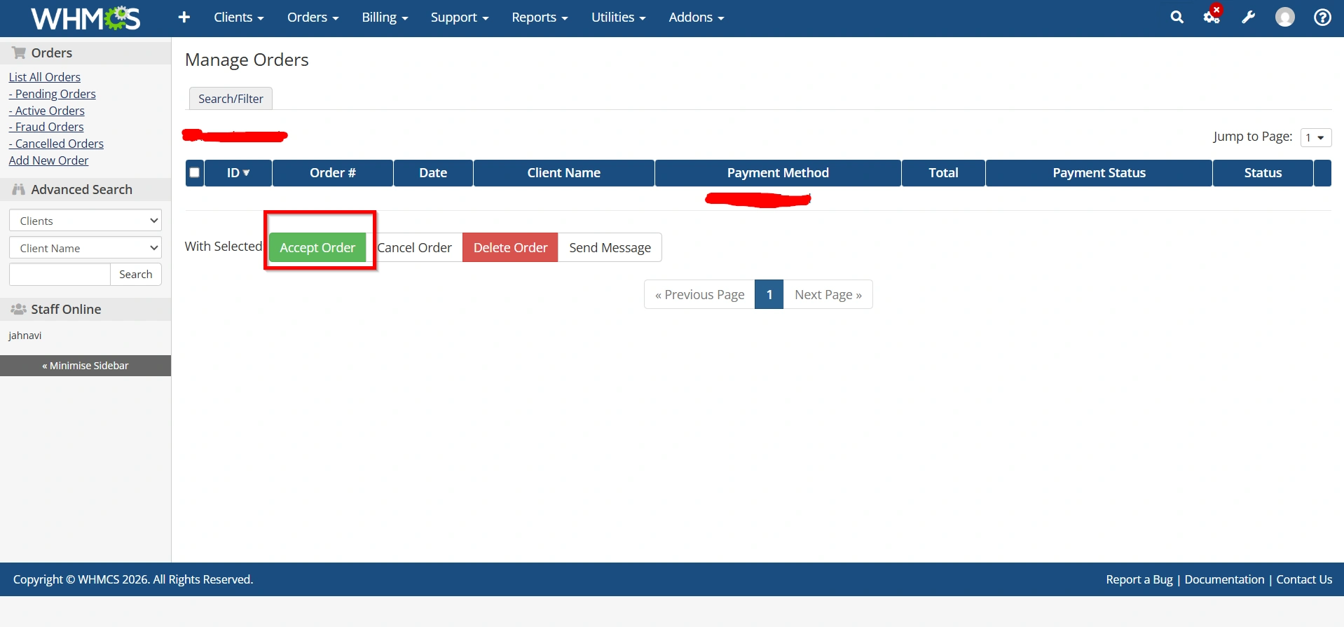Open Active Orders link
The image size is (1344, 627).
(47, 111)
